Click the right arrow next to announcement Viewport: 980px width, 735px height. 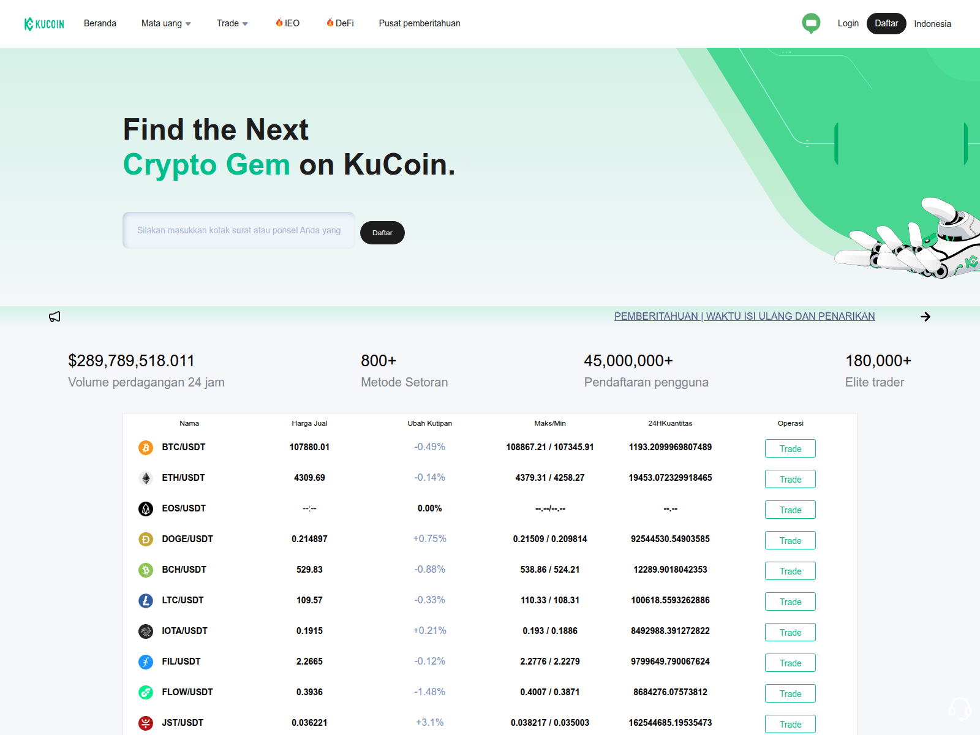click(x=925, y=317)
